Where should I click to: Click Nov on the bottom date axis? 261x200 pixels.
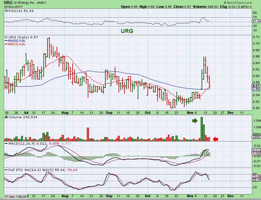[x=190, y=196]
